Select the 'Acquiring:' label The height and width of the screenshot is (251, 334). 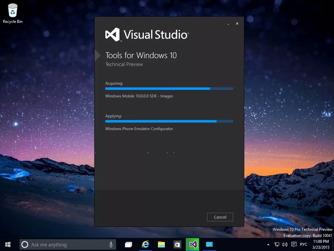114,83
